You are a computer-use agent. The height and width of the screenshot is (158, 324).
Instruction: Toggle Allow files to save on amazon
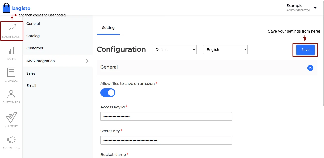[x=108, y=93]
